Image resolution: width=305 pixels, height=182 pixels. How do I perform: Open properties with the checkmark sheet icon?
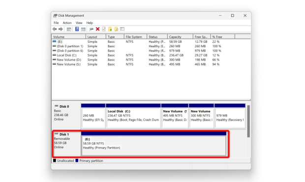pos(104,29)
